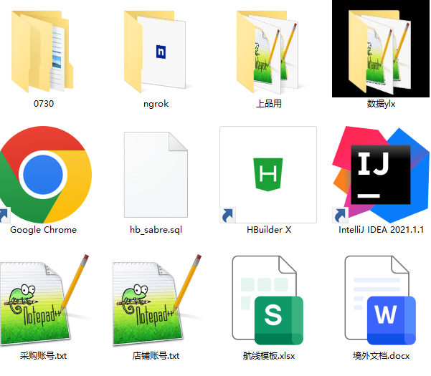Open the 航线模板.xlsx spreadsheet icon

267,300
